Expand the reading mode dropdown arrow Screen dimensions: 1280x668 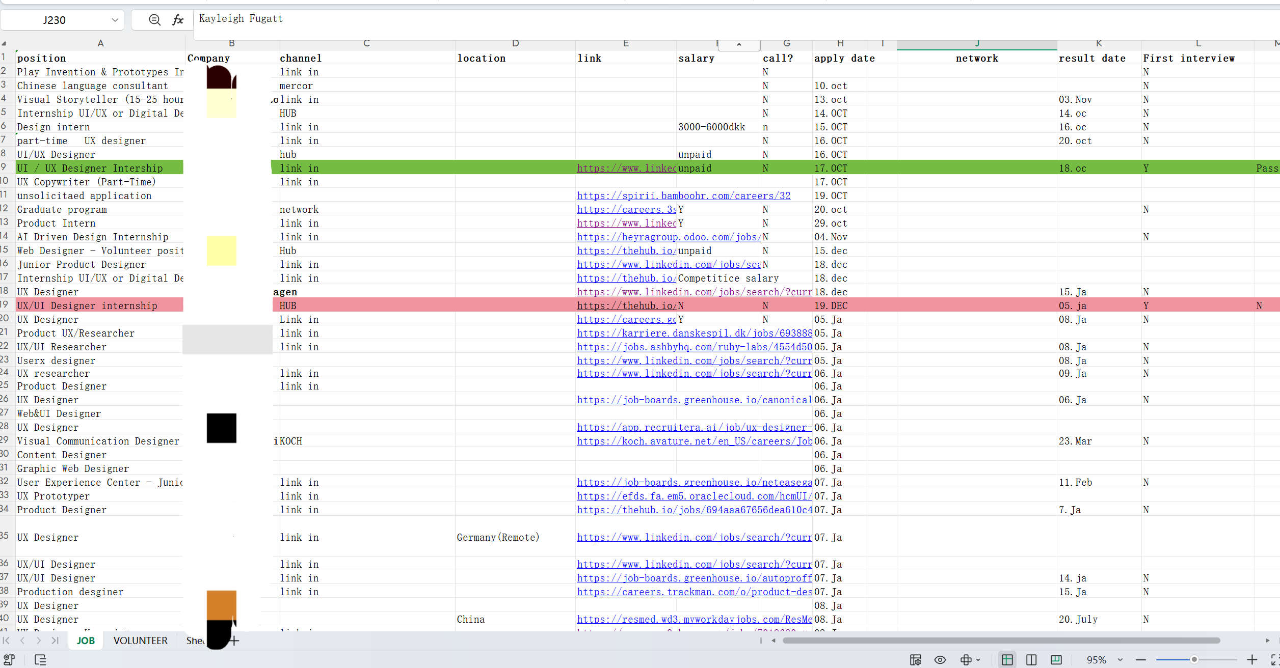tap(978, 660)
